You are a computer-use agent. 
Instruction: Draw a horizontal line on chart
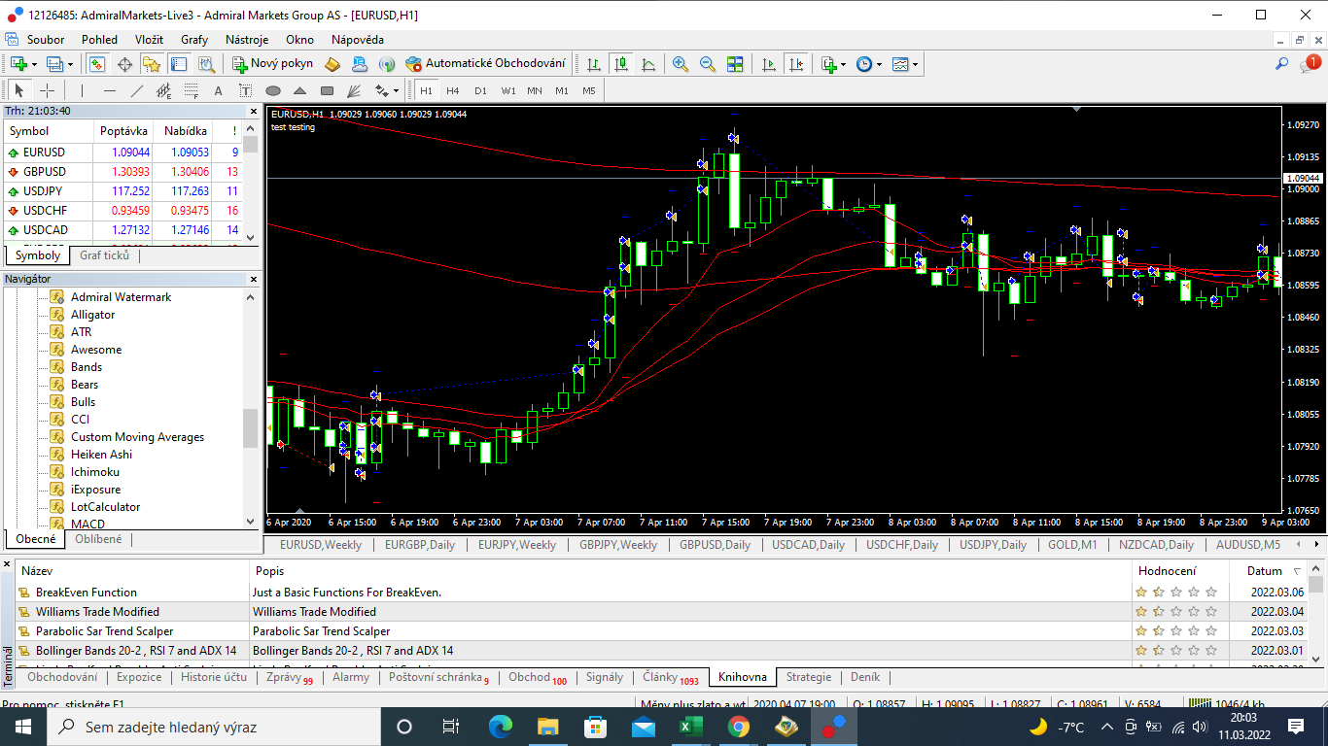pyautogui.click(x=110, y=91)
